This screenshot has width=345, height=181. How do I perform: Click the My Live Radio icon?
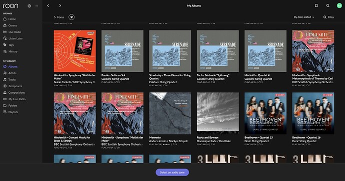(x=5, y=99)
